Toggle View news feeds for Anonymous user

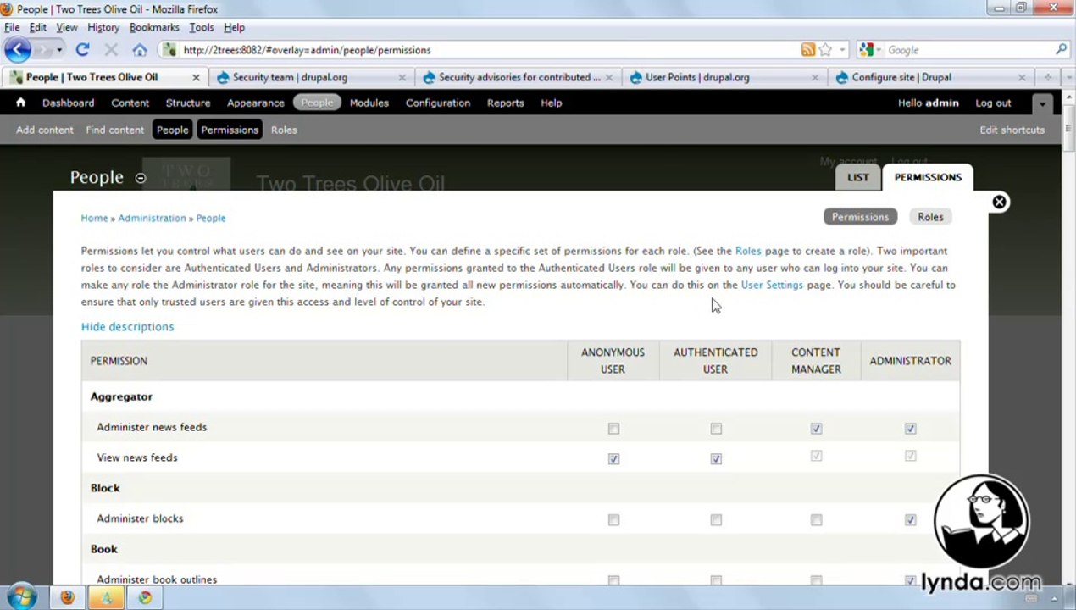pos(613,459)
